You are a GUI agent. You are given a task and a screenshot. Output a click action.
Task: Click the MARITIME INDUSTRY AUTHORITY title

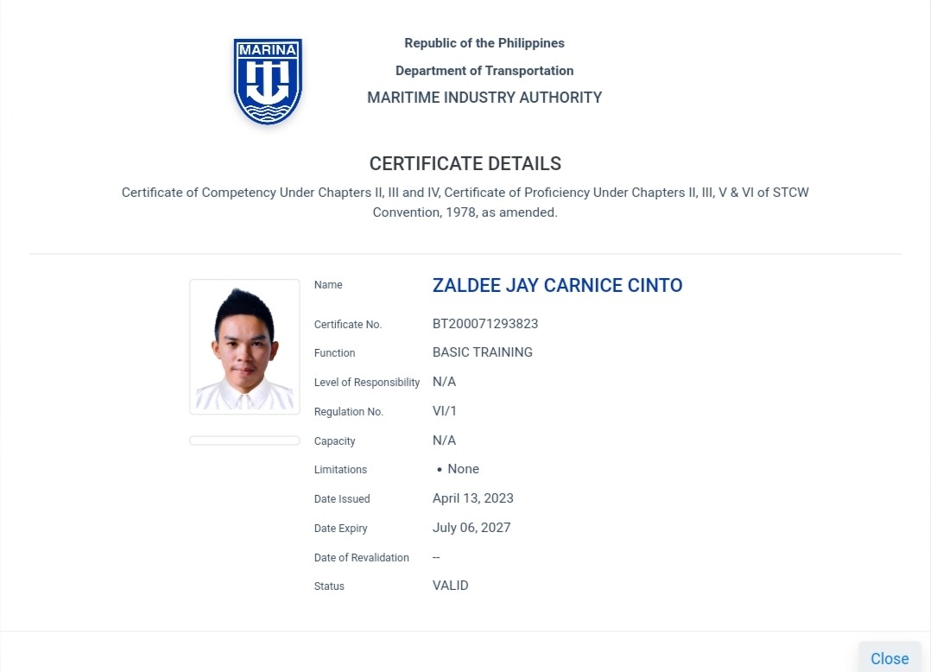[484, 98]
